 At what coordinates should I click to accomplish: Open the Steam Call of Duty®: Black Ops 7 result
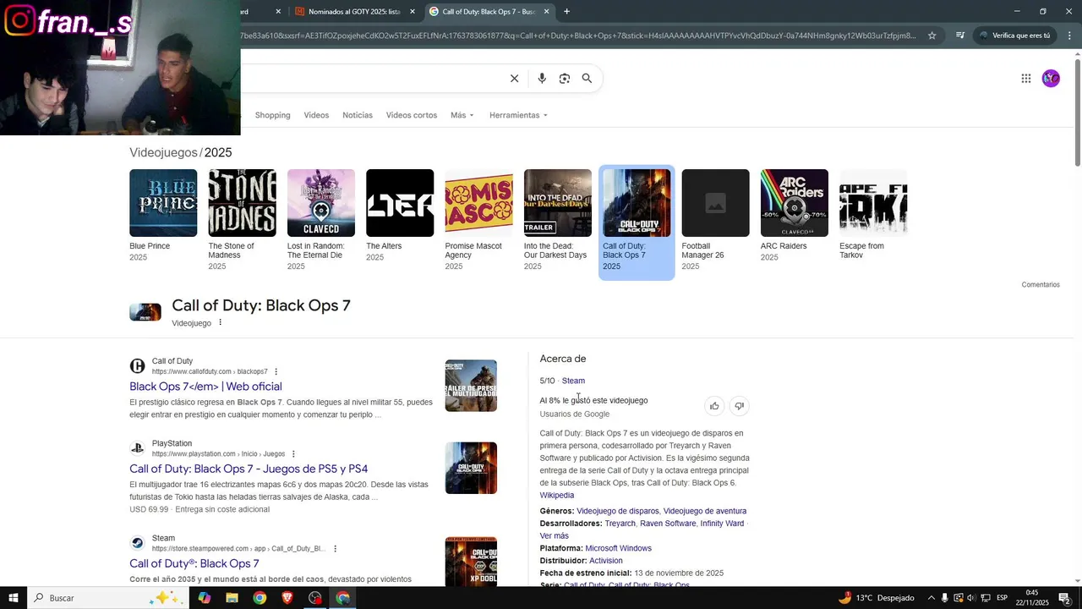click(x=194, y=563)
